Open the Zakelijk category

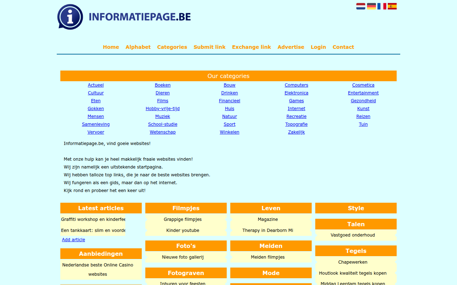pos(296,132)
